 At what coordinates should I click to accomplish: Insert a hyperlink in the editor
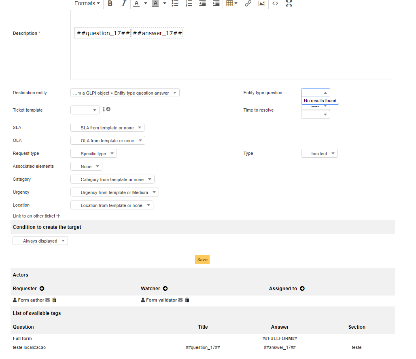pos(248,4)
